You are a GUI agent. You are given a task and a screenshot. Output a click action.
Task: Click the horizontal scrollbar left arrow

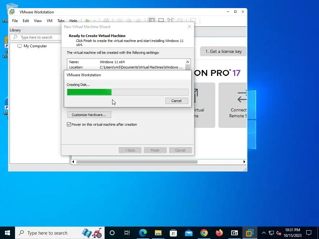pos(73,162)
